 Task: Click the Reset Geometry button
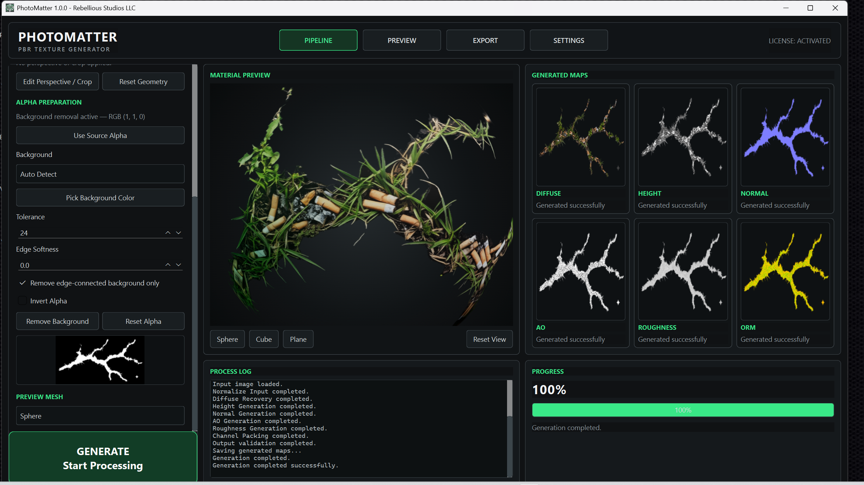point(143,82)
